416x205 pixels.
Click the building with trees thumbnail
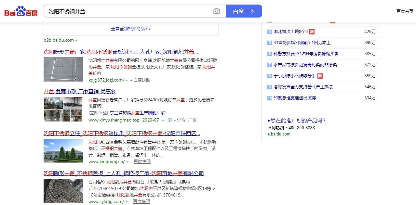pyautogui.click(x=63, y=151)
